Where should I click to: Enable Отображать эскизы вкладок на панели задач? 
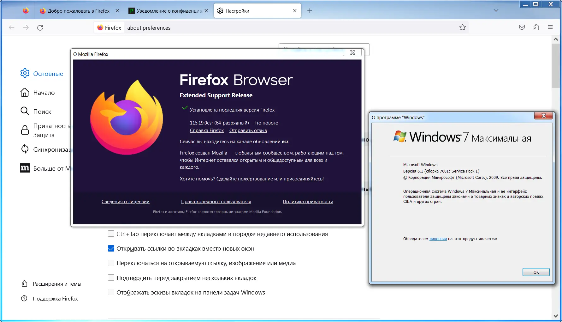pyautogui.click(x=111, y=292)
